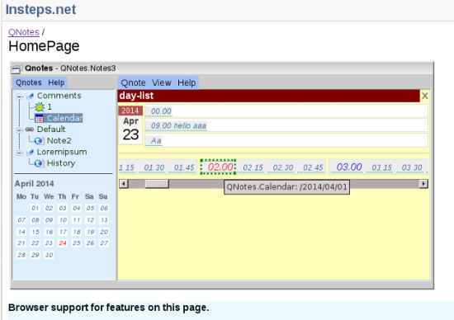Pick April 23 in mini calendar
This screenshot has width=454, height=320.
coord(49,243)
